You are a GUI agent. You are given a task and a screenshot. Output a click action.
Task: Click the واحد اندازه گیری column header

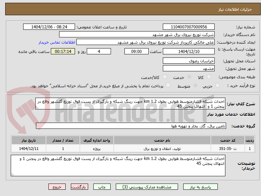coord(97,141)
